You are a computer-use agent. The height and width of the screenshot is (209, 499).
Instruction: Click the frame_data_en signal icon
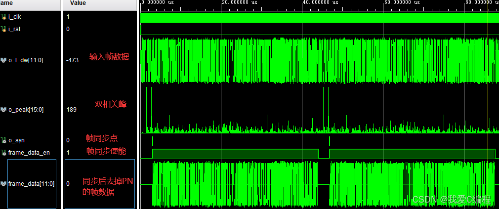click(x=4, y=153)
